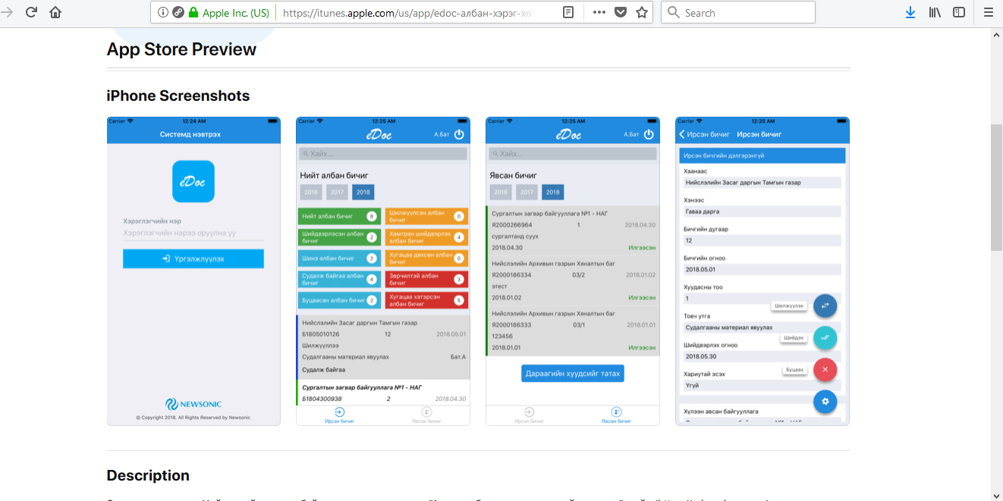
Task: Reload the current page
Action: click(31, 12)
